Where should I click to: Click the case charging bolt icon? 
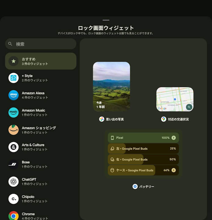(174, 170)
